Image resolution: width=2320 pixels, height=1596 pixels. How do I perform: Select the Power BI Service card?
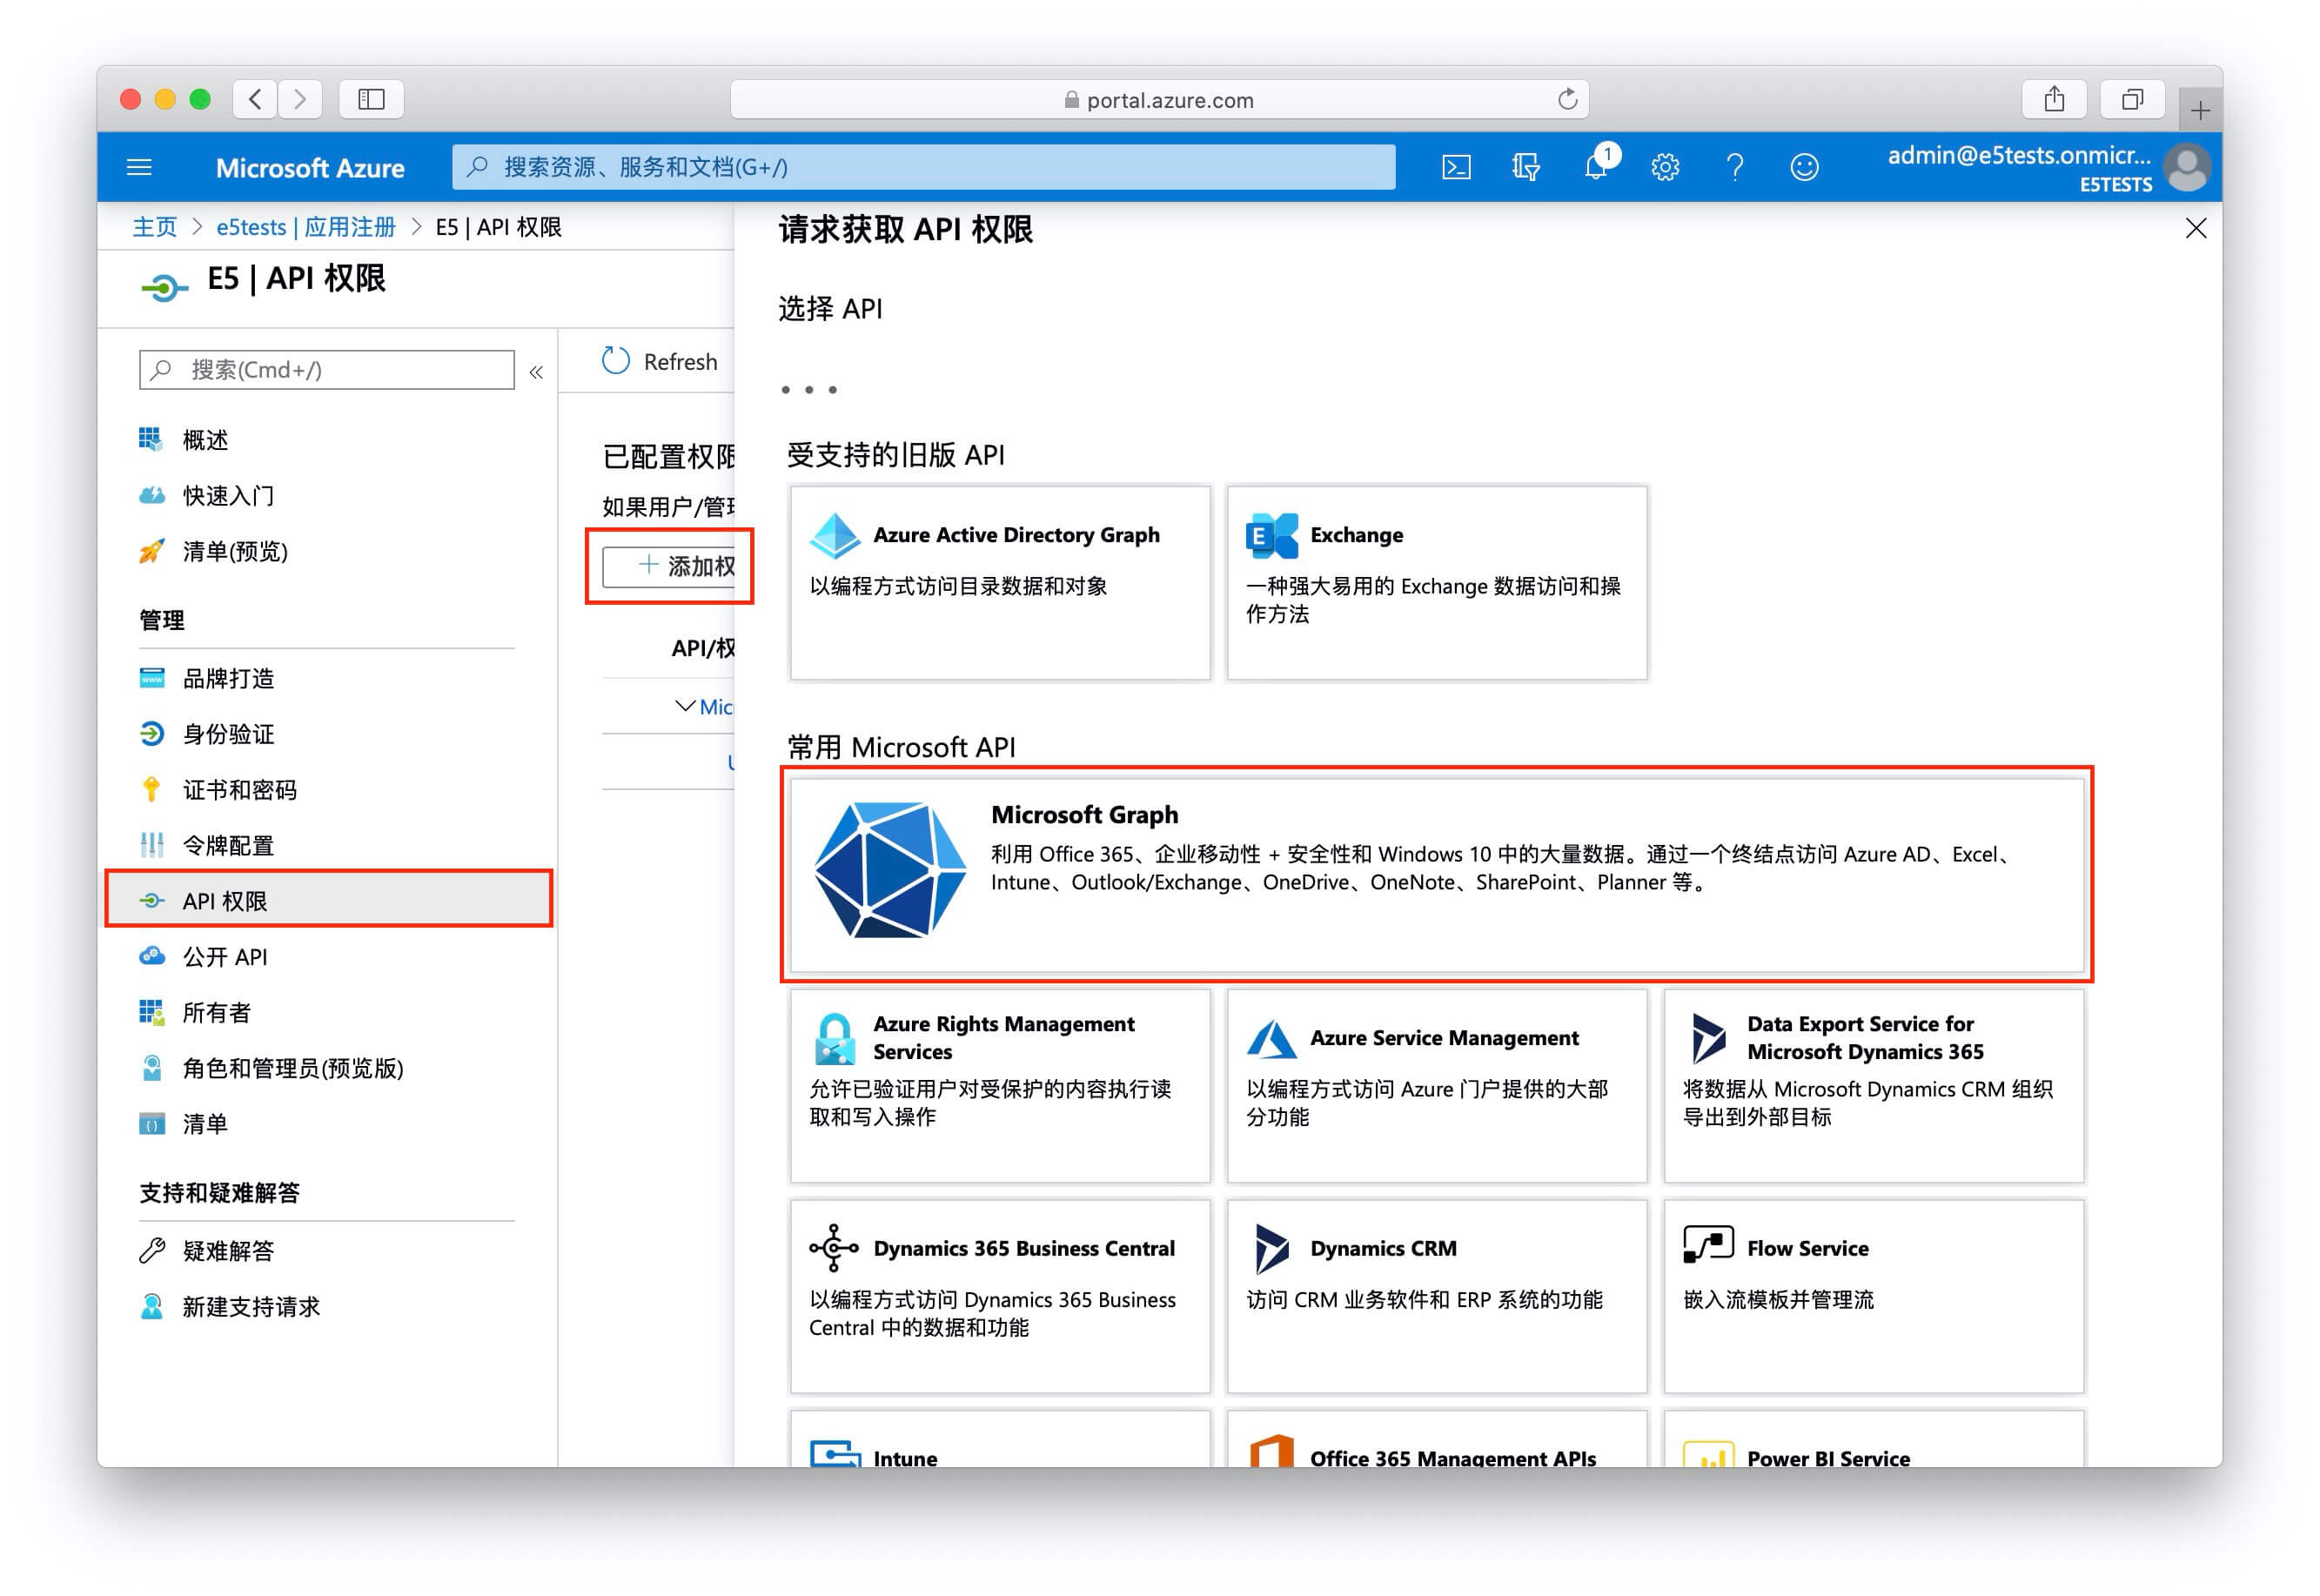tap(1874, 1439)
